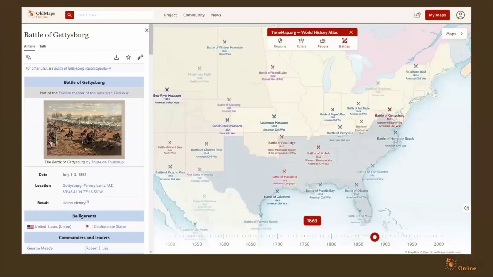
Task: Open Eastern theater of the American Civil War link
Action: [x=93, y=93]
